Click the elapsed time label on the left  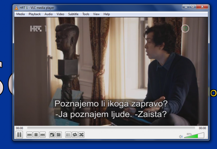pyautogui.click(x=20, y=128)
